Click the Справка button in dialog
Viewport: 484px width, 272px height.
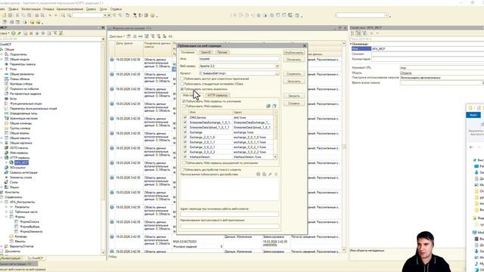[293, 104]
